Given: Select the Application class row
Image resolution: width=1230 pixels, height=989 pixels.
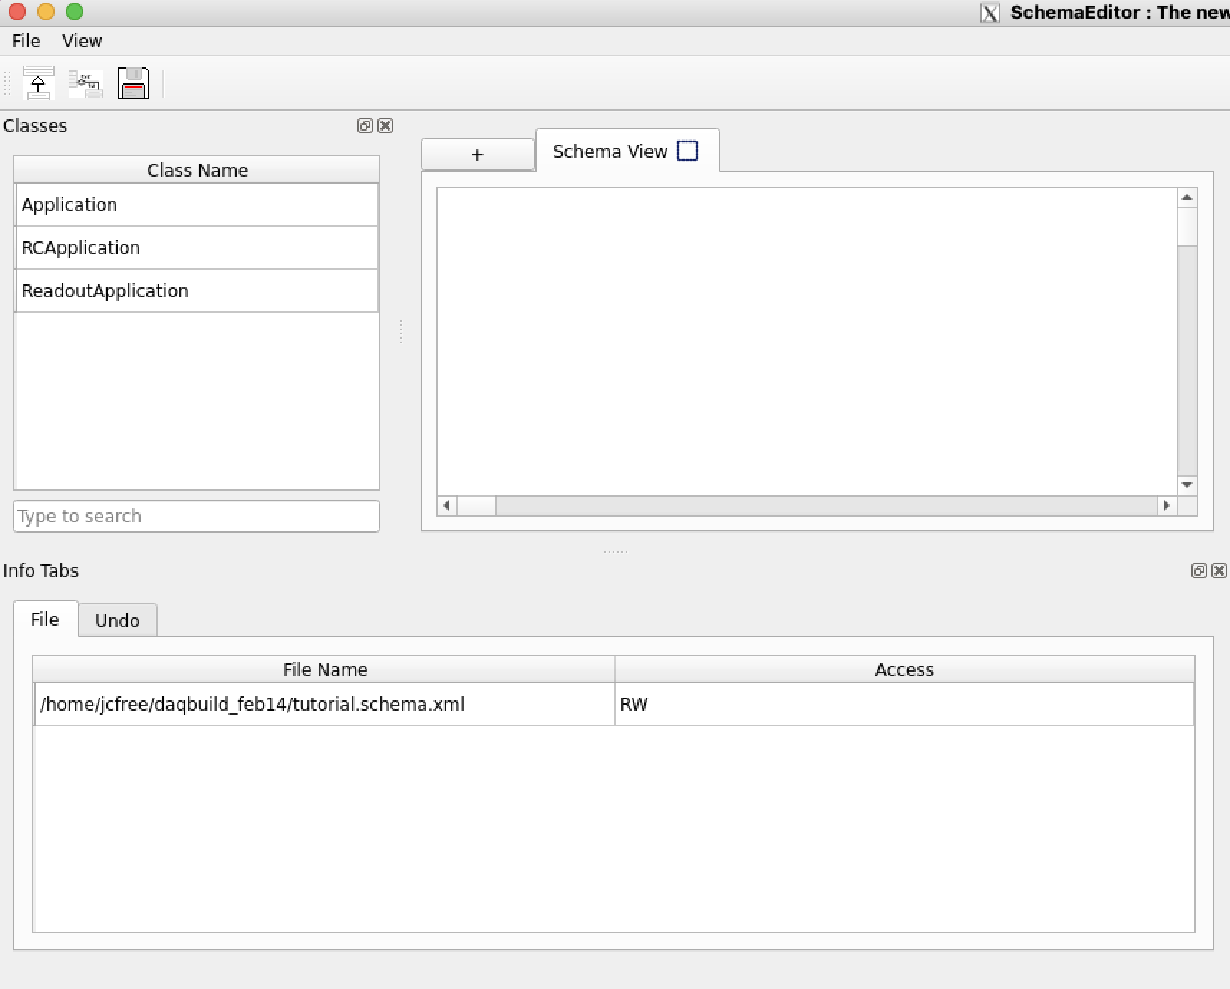Looking at the screenshot, I should coord(197,205).
